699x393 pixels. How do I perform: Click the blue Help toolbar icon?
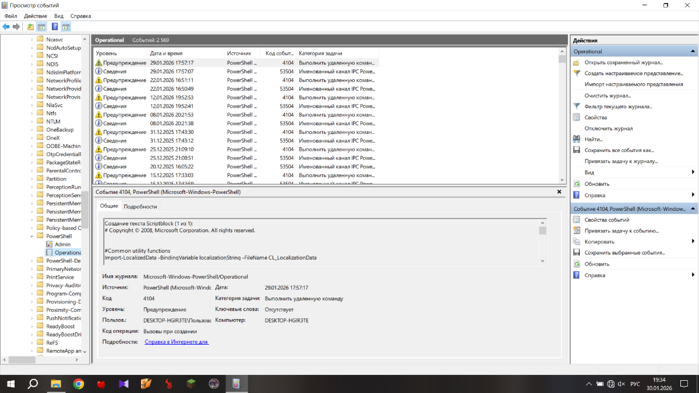tap(55, 27)
